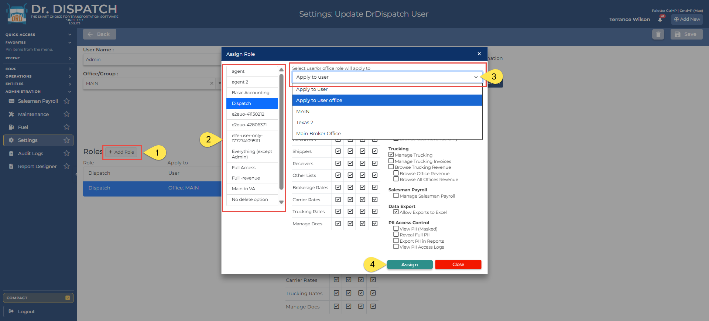
Task: Choose 'Apply to user office' option
Action: coord(387,100)
